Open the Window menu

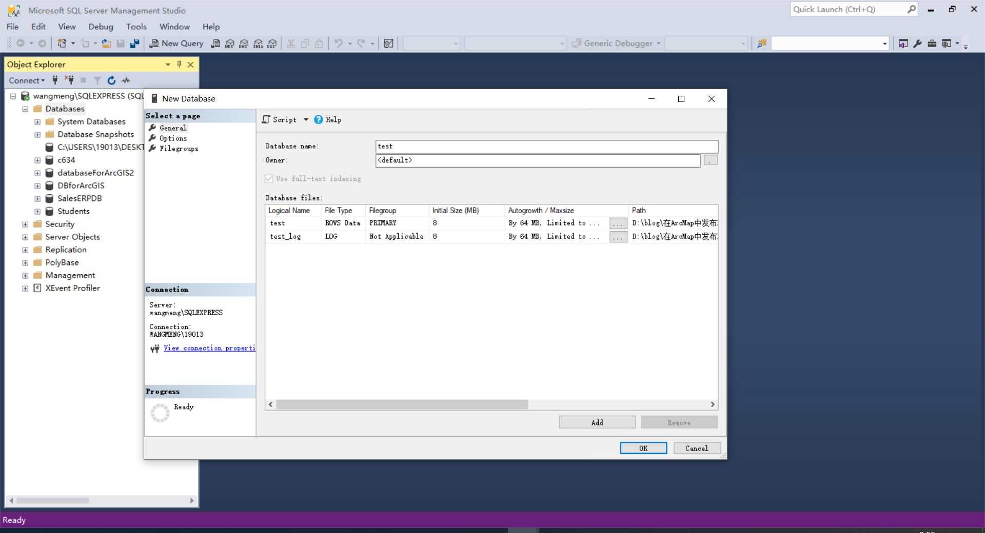point(174,27)
